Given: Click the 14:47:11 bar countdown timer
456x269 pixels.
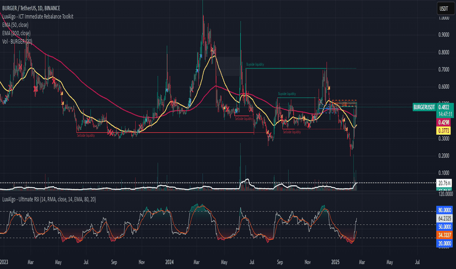Looking at the screenshot, I should [x=445, y=114].
